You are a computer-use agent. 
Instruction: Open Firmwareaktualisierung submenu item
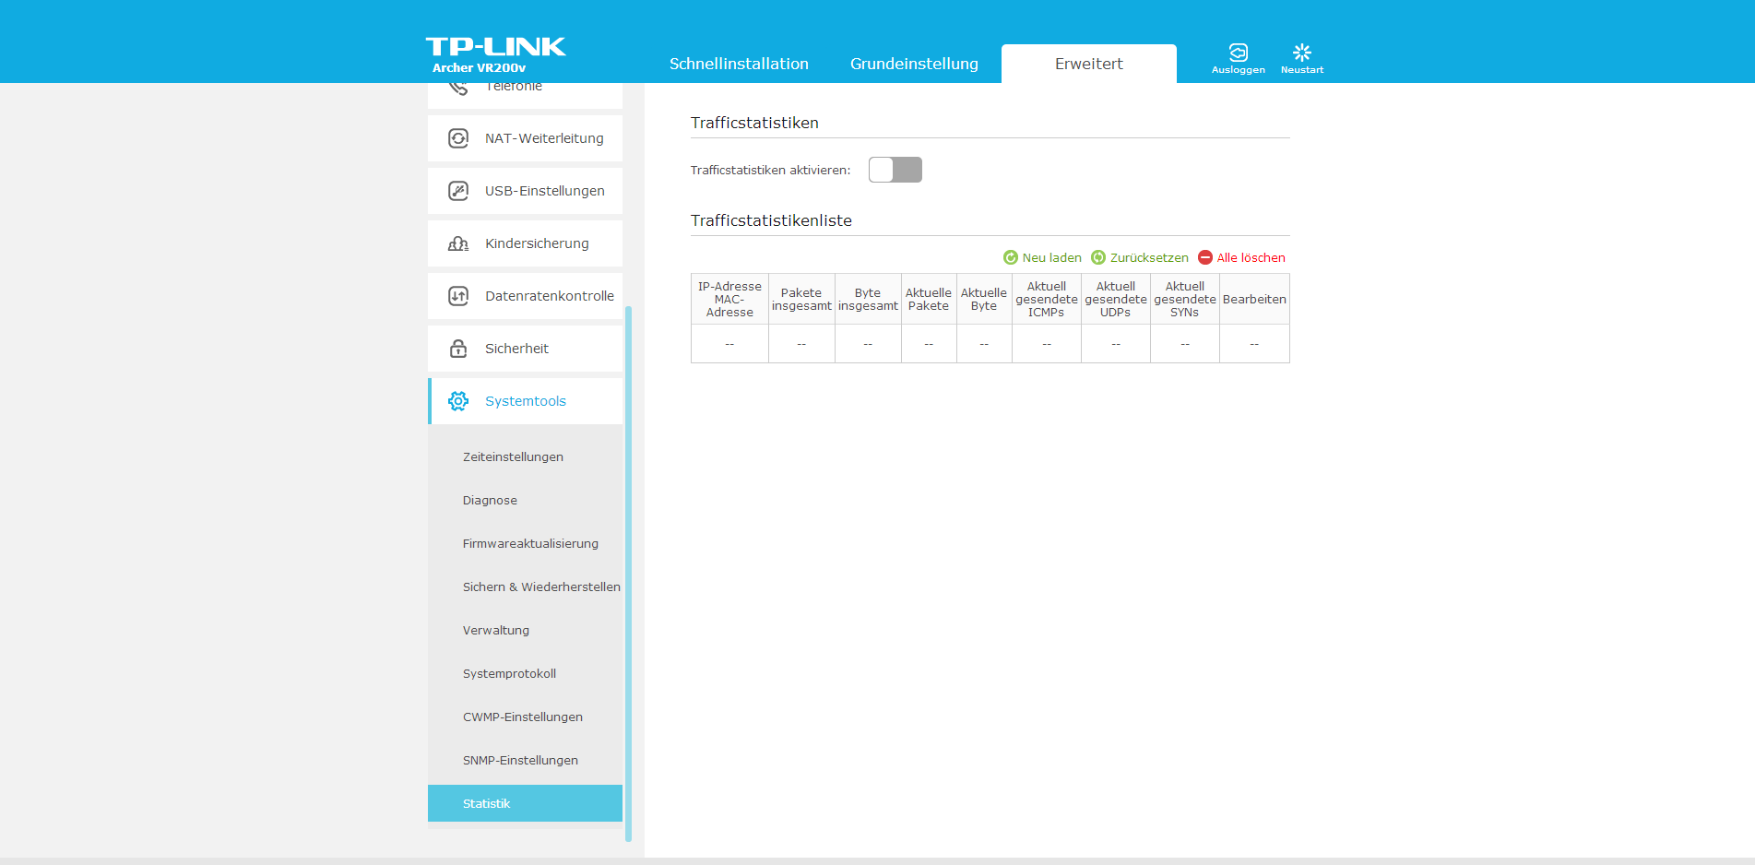click(x=530, y=544)
